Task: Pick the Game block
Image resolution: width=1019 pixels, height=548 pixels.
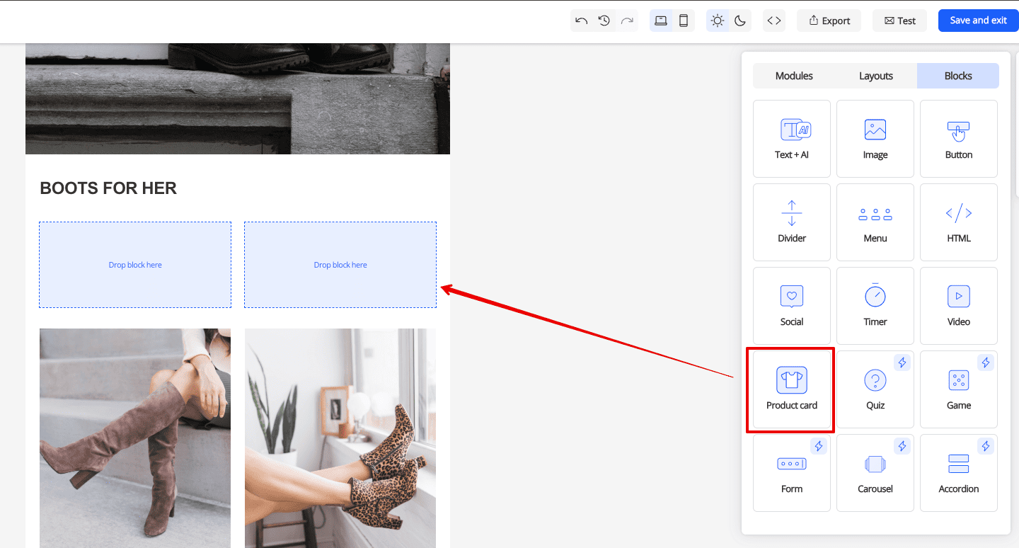Action: pyautogui.click(x=959, y=389)
